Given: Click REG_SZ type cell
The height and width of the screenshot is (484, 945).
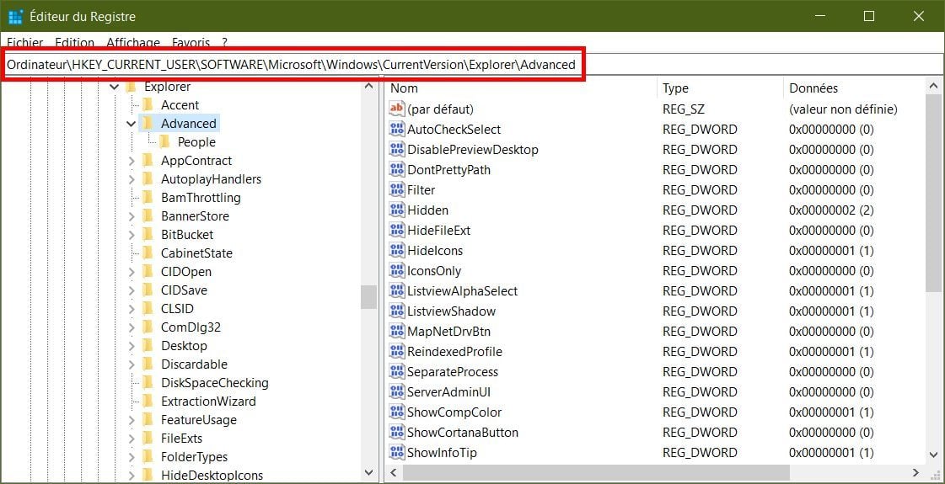Looking at the screenshot, I should coord(684,109).
